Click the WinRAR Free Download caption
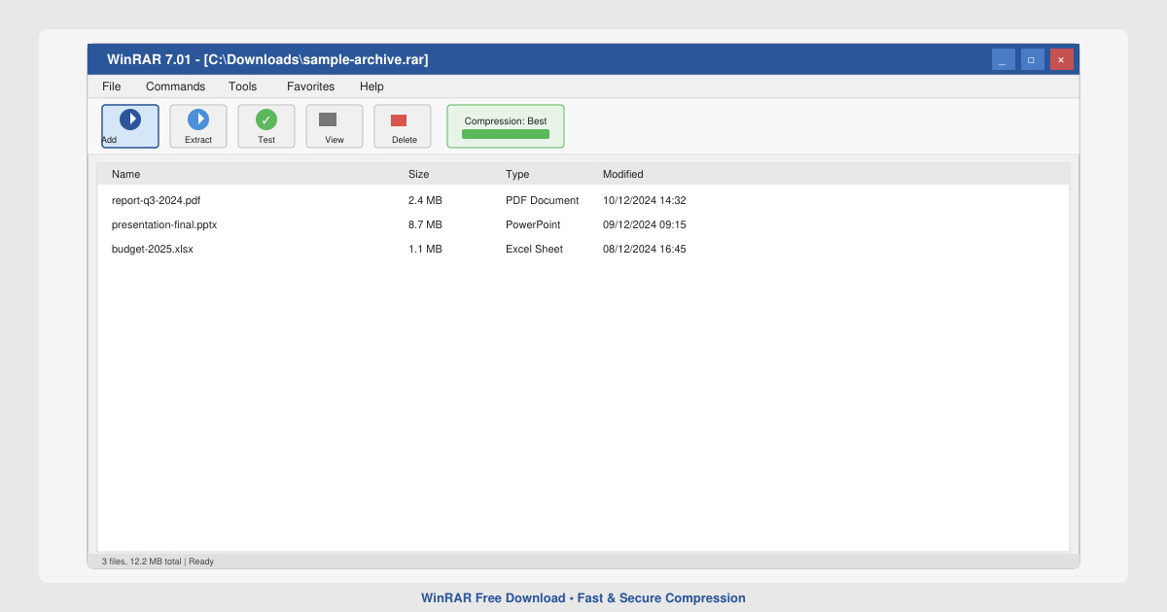The width and height of the screenshot is (1167, 612). pos(583,598)
